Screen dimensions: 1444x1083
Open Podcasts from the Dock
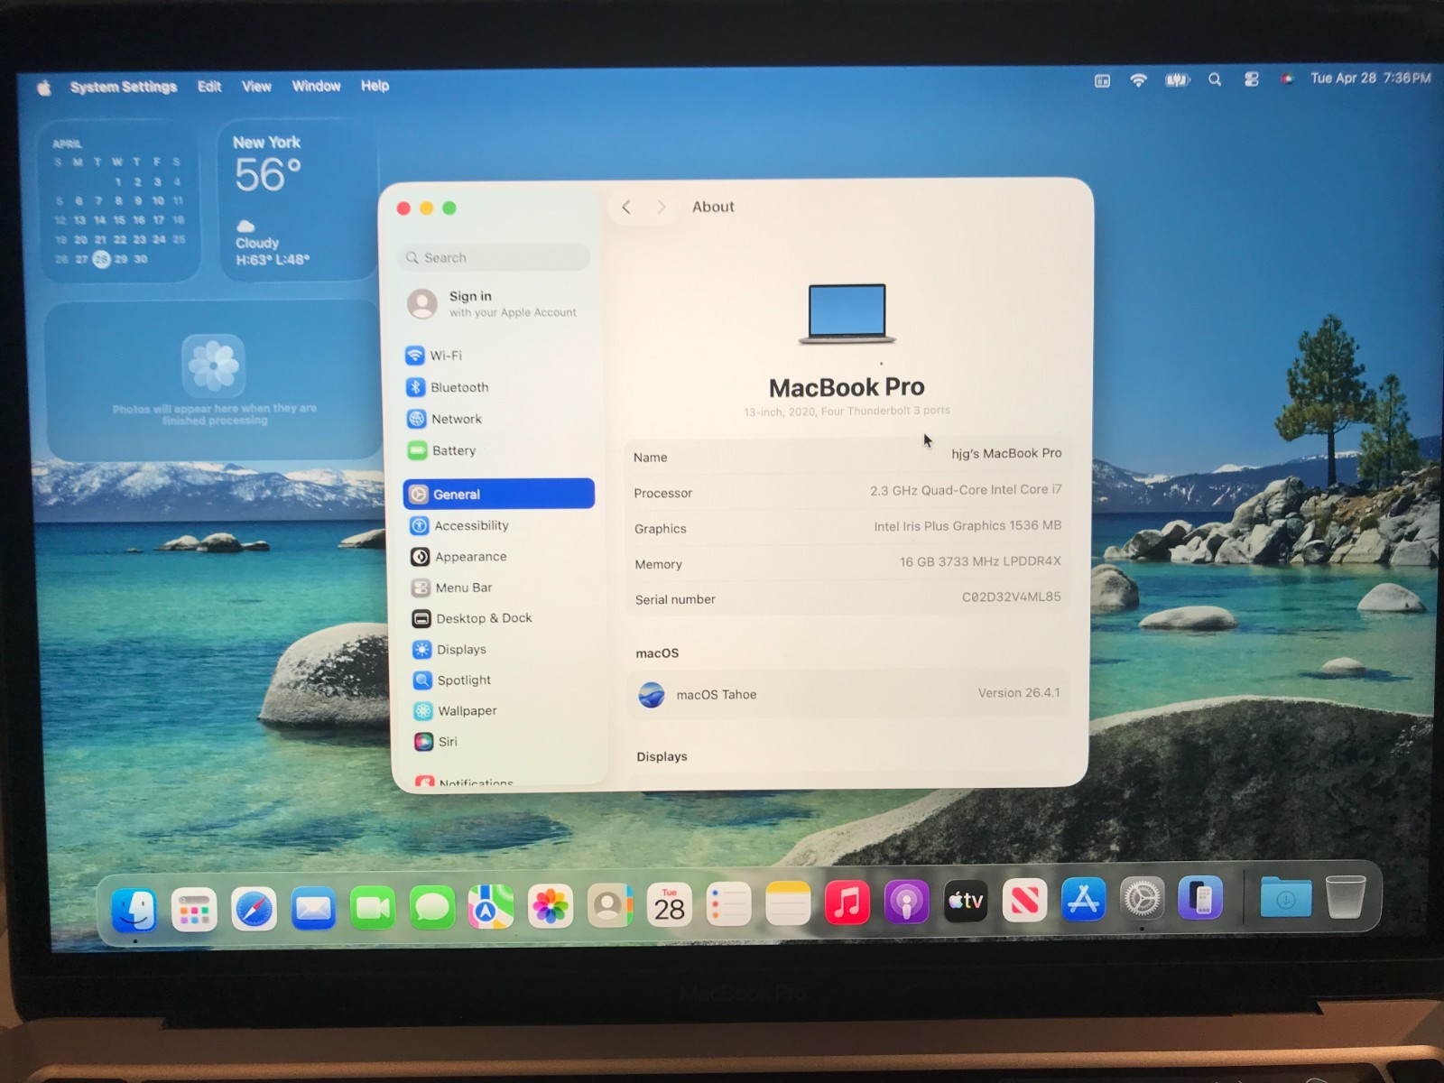pyautogui.click(x=907, y=901)
